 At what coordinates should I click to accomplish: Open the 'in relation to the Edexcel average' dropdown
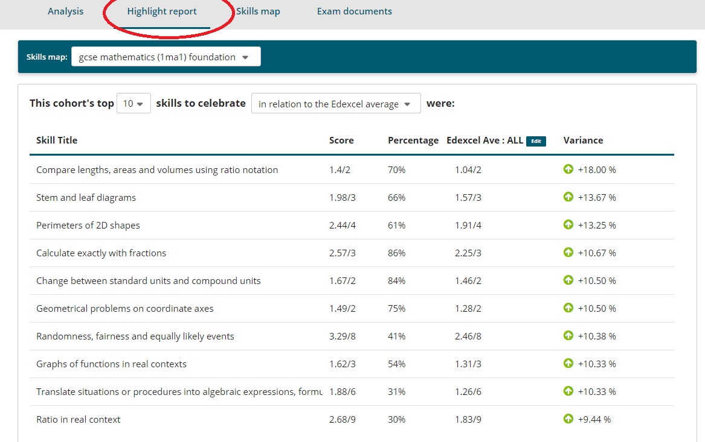click(336, 103)
